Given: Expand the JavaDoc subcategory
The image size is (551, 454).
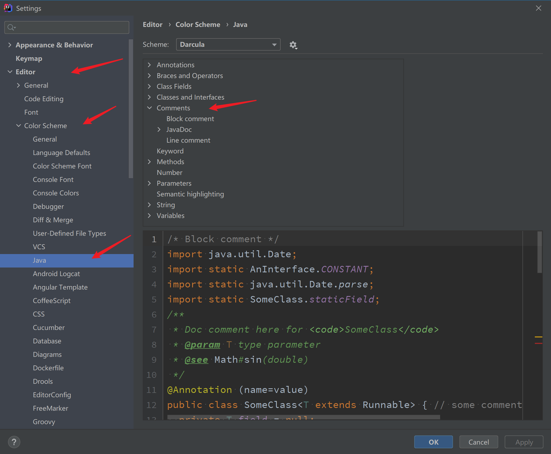Looking at the screenshot, I should click(159, 129).
